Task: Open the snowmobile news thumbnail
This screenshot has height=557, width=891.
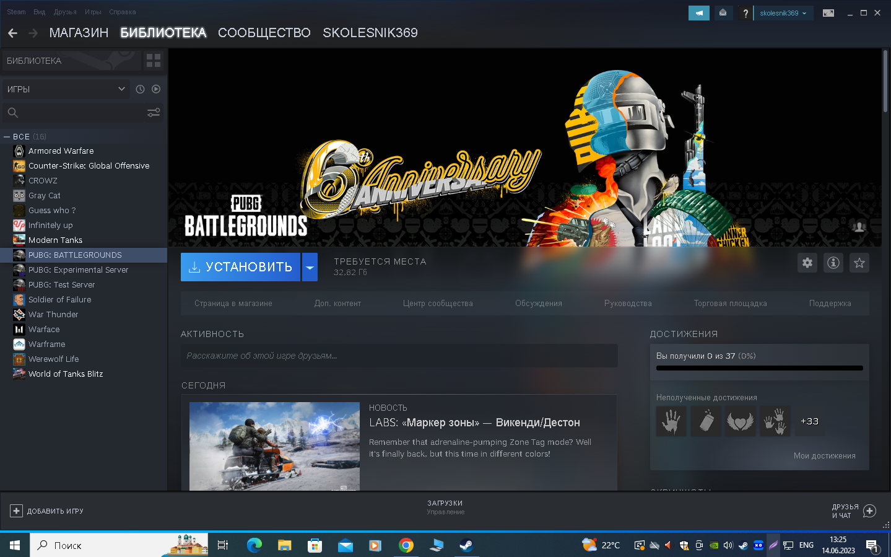Action: pyautogui.click(x=274, y=446)
